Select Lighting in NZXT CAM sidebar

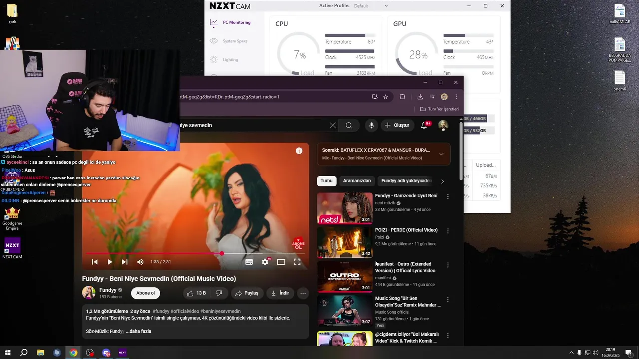tap(224, 60)
